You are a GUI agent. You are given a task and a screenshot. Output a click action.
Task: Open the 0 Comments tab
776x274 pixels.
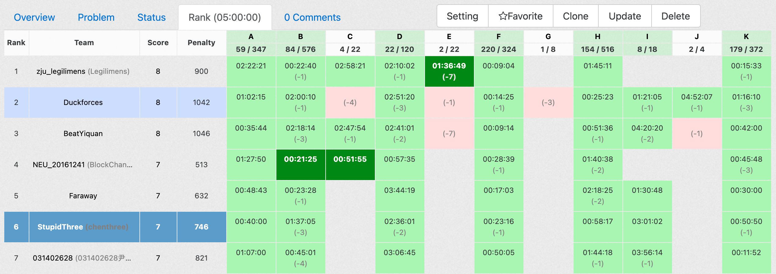coord(312,17)
